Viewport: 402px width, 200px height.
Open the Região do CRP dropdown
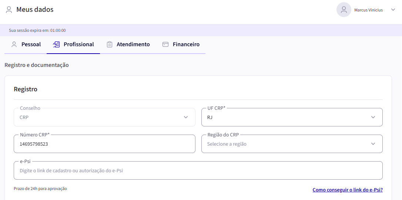(x=292, y=144)
